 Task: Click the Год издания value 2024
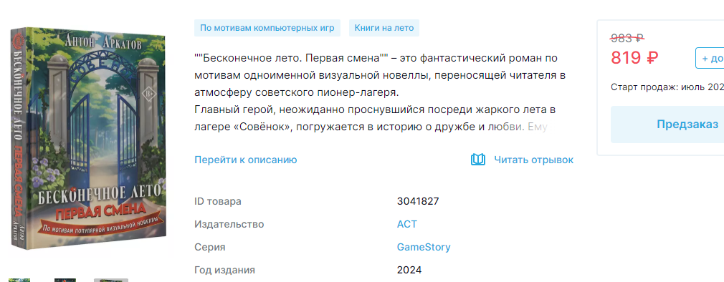(x=409, y=270)
